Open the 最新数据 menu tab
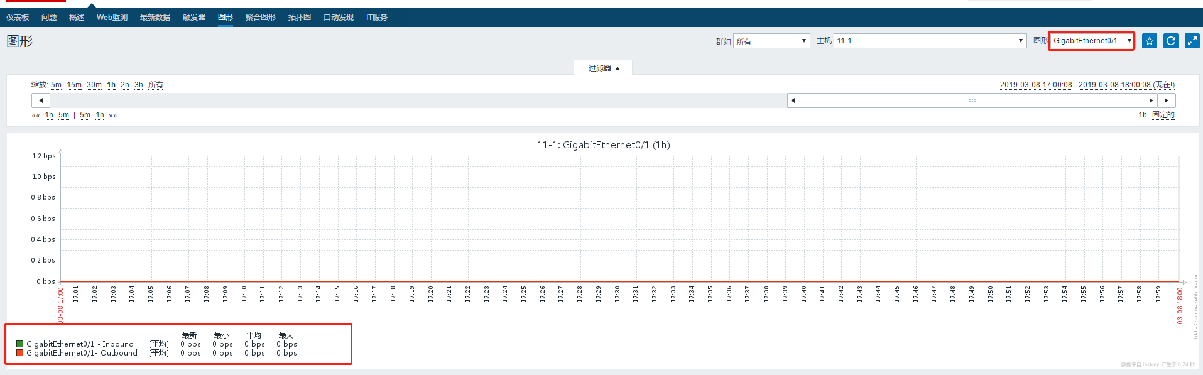Screen dimensions: 1203x375 click(x=155, y=18)
